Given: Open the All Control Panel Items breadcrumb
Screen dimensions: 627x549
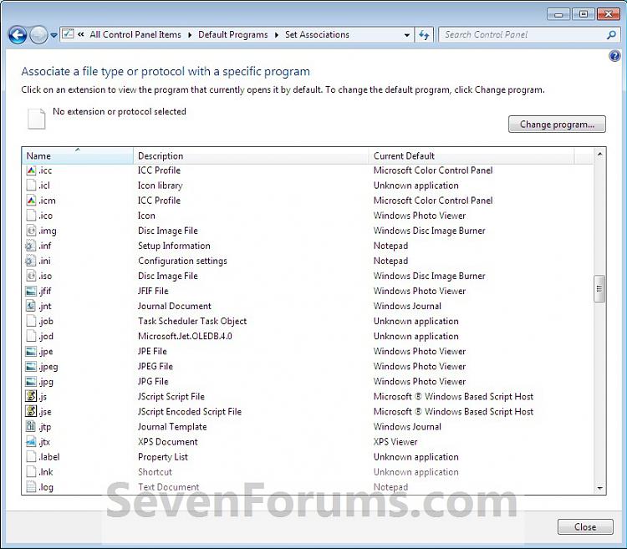Looking at the screenshot, I should [x=135, y=35].
